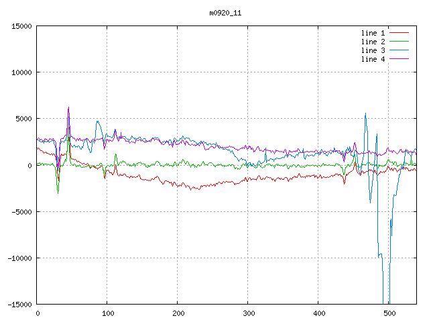Viewport: 429px width, 322px height.
Task: Click the 400 x-axis tick label
Action: point(318,313)
